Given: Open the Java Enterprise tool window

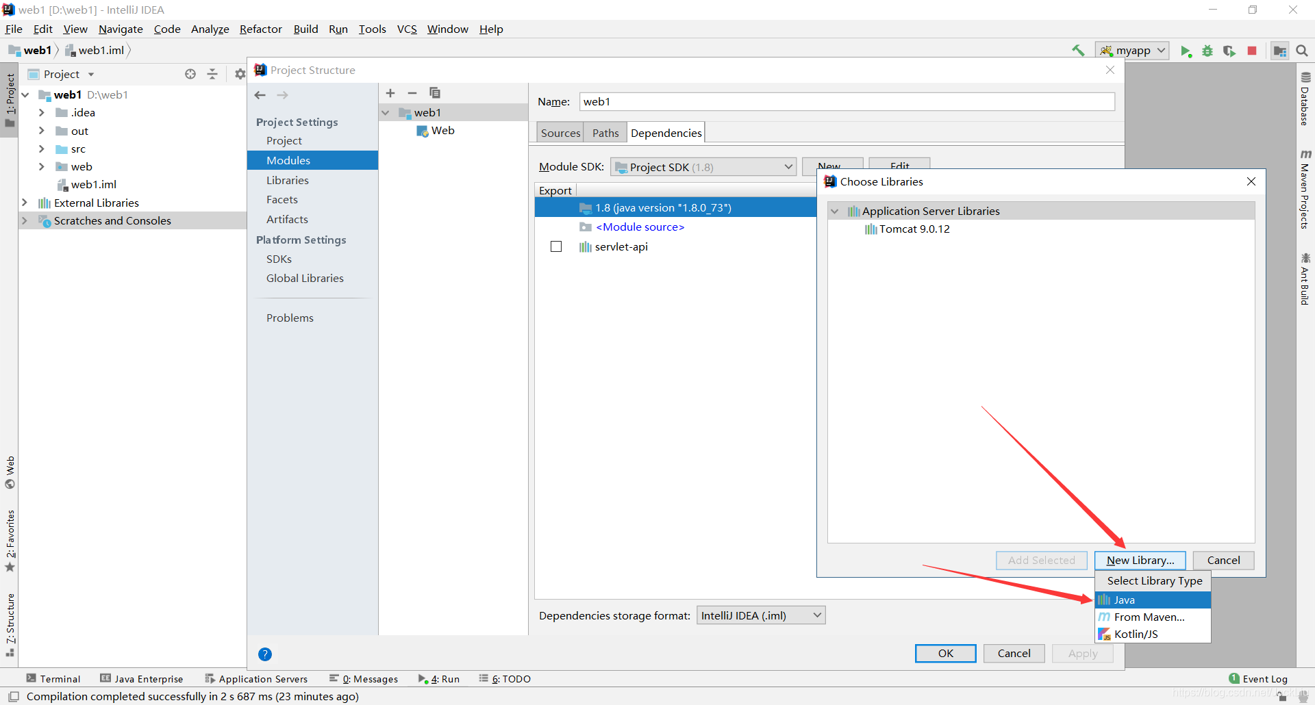Looking at the screenshot, I should 142,679.
